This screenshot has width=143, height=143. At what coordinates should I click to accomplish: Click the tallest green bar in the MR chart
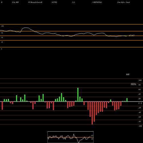(78, 95)
